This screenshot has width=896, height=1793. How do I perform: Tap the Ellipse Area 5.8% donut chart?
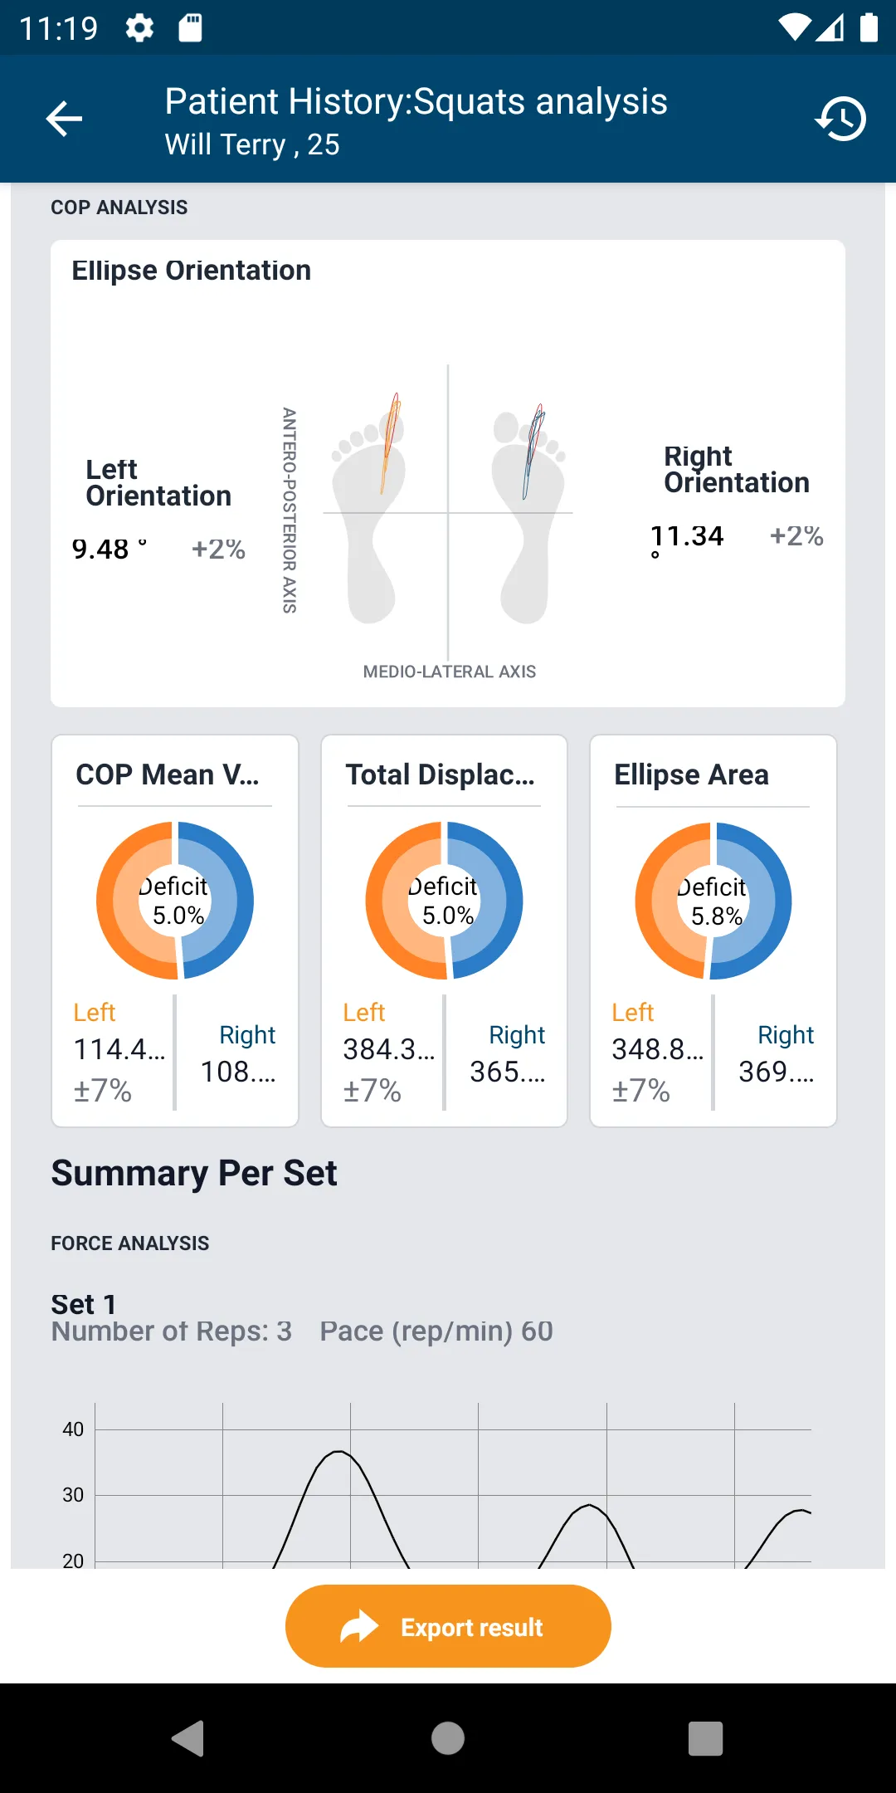point(713,901)
